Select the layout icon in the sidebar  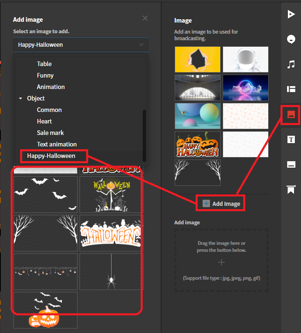(291, 89)
